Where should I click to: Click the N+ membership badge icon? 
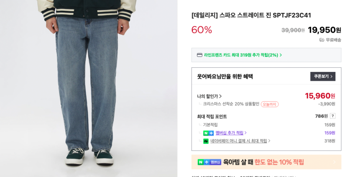coord(208,133)
